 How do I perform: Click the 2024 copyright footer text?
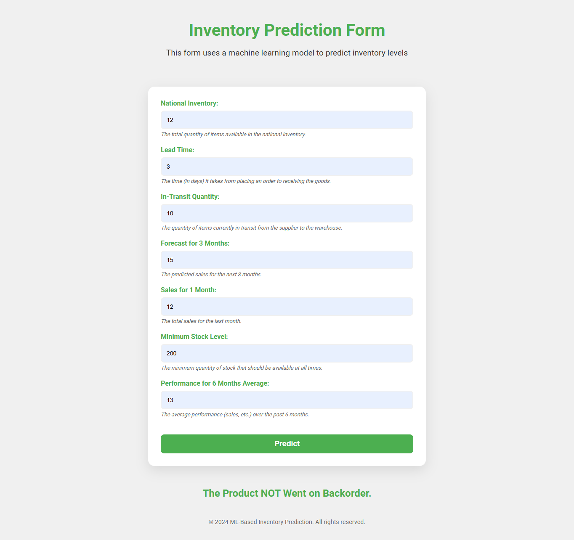pyautogui.click(x=287, y=522)
